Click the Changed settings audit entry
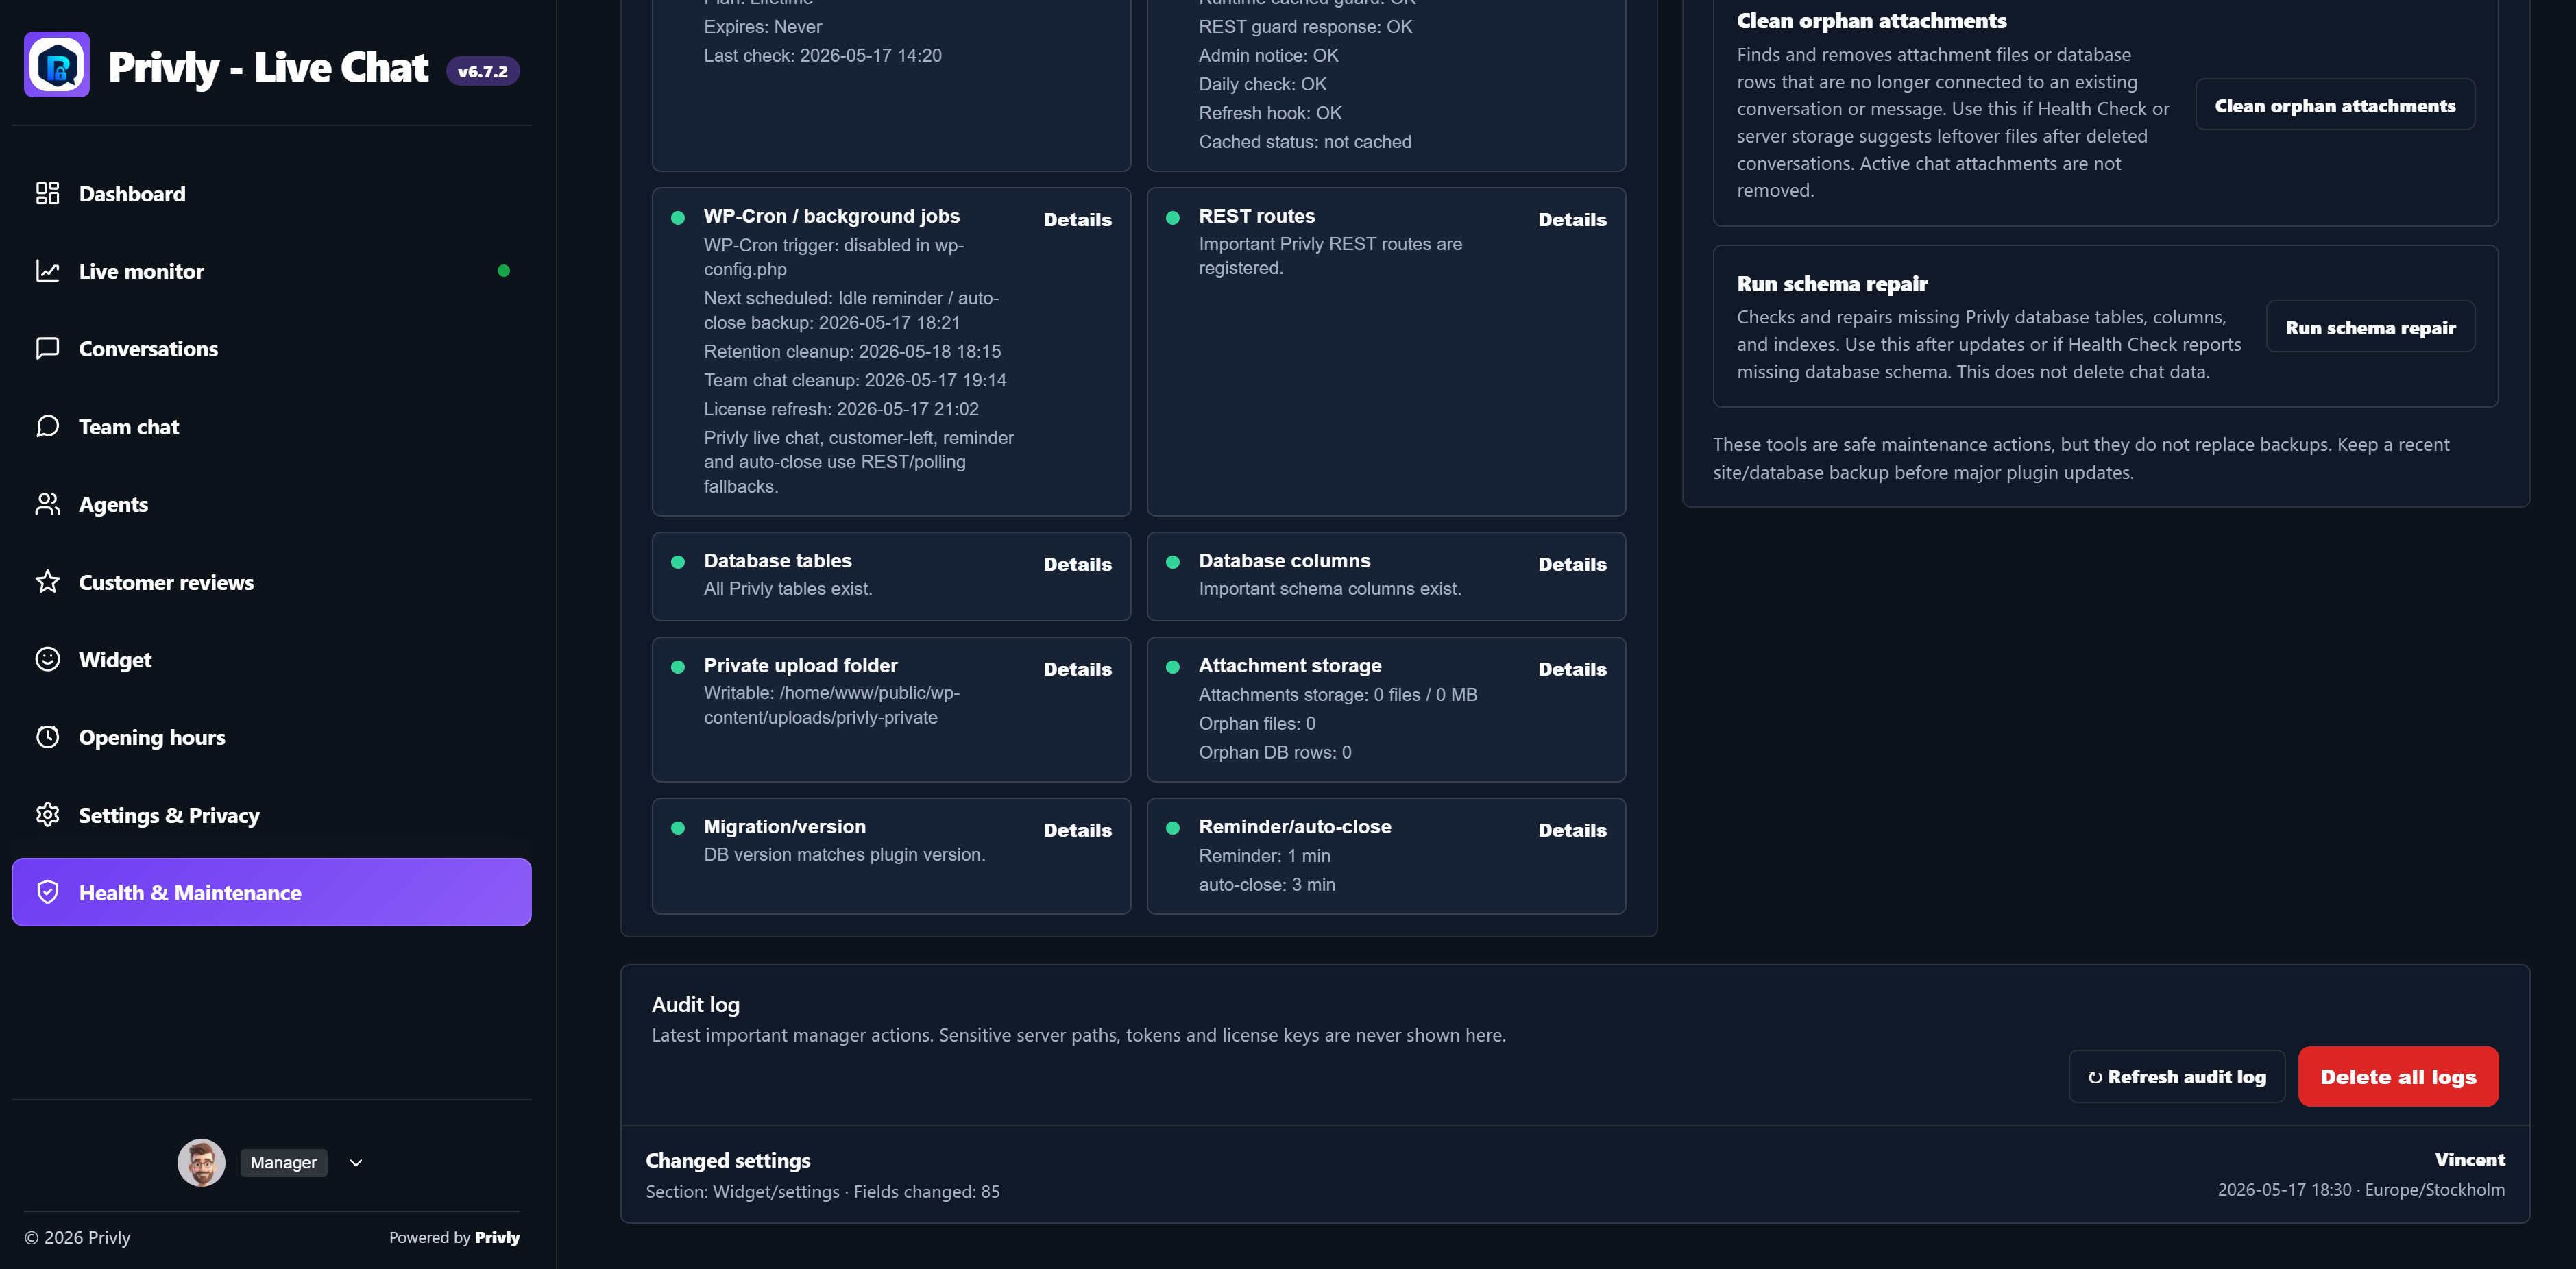The width and height of the screenshot is (2576, 1269). point(1575,1174)
